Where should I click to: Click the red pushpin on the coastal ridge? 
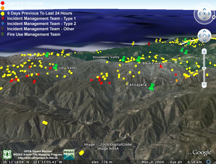tap(149, 44)
